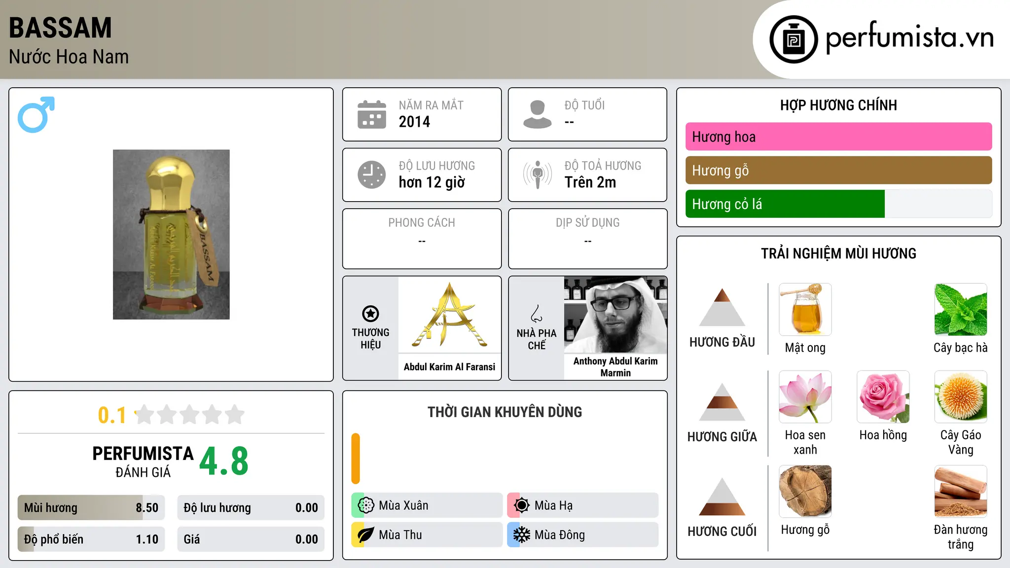Image resolution: width=1010 pixels, height=568 pixels.
Task: Select the Mùa Thu season button
Action: coord(427,535)
